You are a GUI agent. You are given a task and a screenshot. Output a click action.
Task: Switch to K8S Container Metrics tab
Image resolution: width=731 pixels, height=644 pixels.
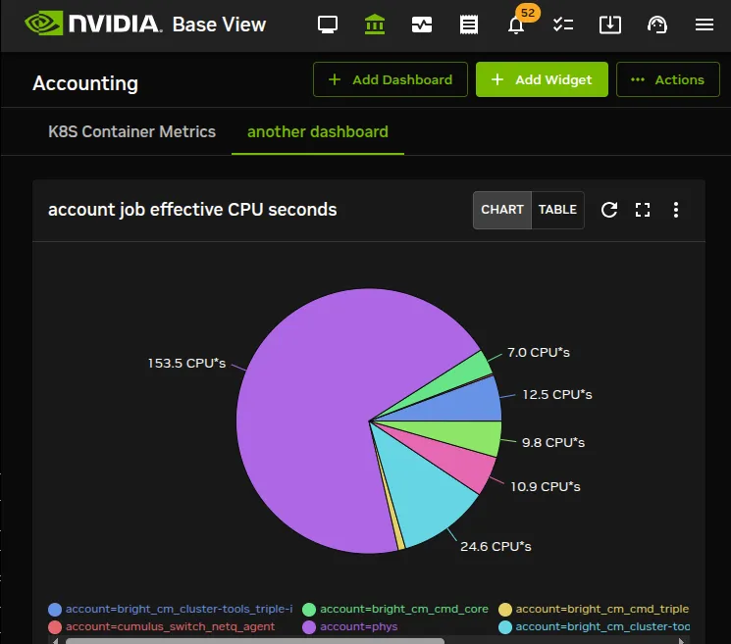pos(131,131)
